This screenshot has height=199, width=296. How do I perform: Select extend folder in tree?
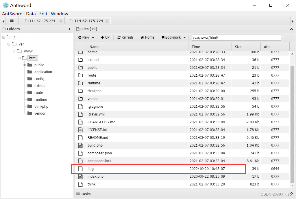coord(40,86)
